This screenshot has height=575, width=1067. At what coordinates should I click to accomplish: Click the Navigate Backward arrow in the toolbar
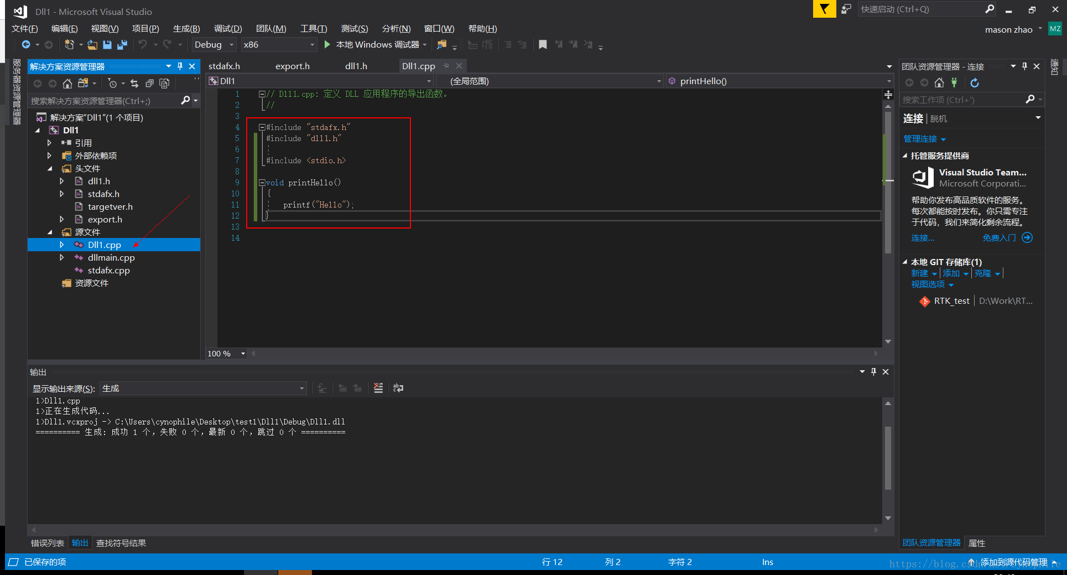click(x=26, y=45)
